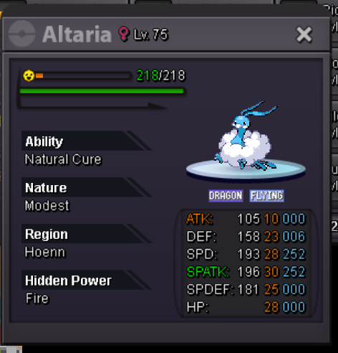
Task: Click the FLYING type badge
Action: (266, 196)
